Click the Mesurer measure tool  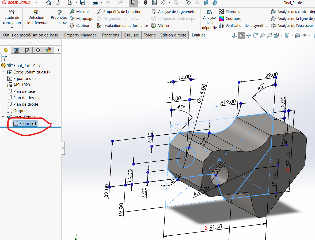coord(80,12)
